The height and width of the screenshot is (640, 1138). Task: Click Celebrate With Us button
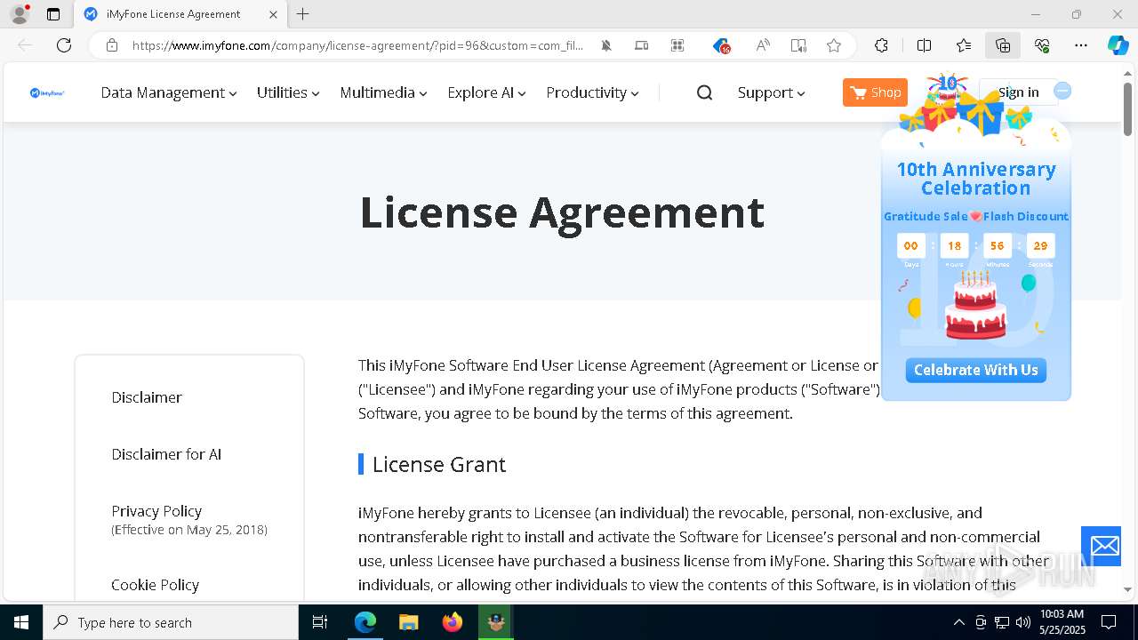pos(976,370)
